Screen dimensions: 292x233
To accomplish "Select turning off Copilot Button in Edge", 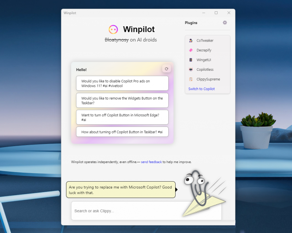I will tap(122, 117).
